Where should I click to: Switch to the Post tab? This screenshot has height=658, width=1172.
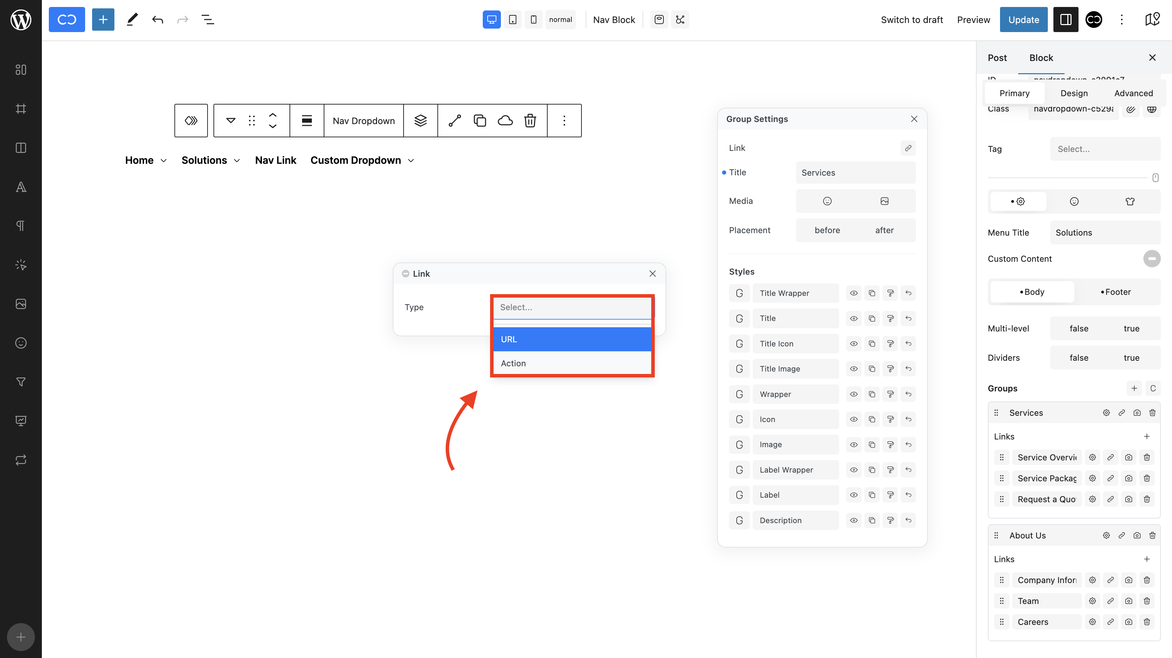[x=997, y=58]
